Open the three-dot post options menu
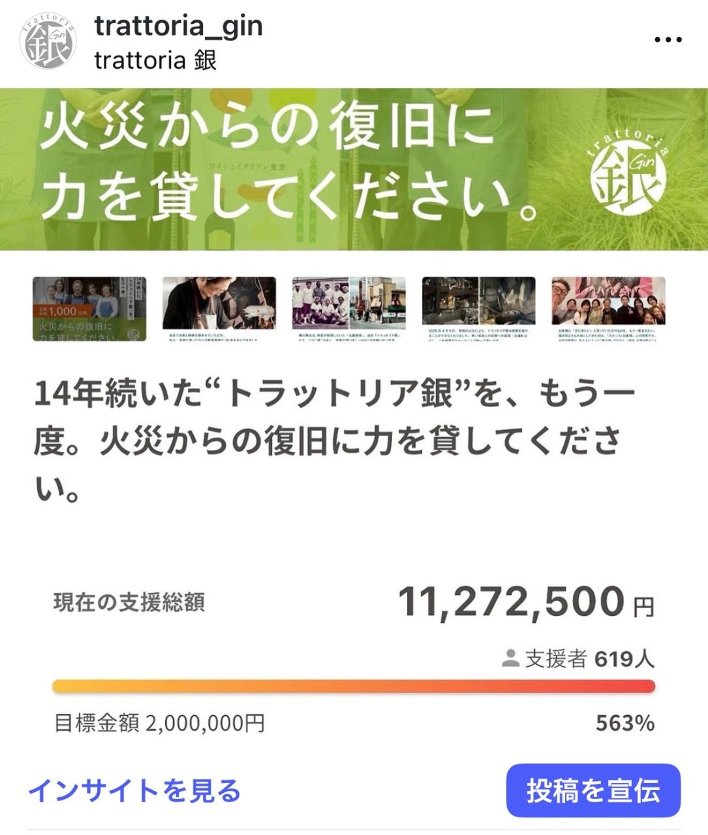 [668, 40]
